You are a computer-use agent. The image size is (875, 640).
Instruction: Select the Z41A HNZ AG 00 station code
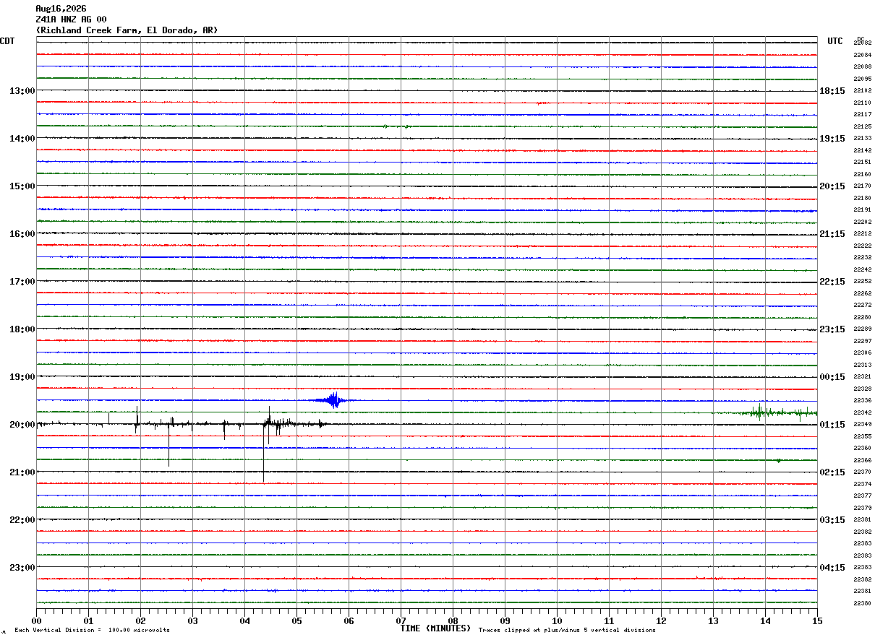(71, 20)
